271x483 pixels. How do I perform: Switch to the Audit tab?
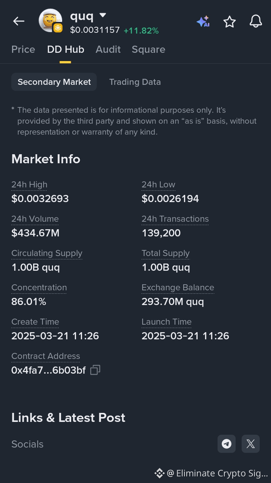108,49
